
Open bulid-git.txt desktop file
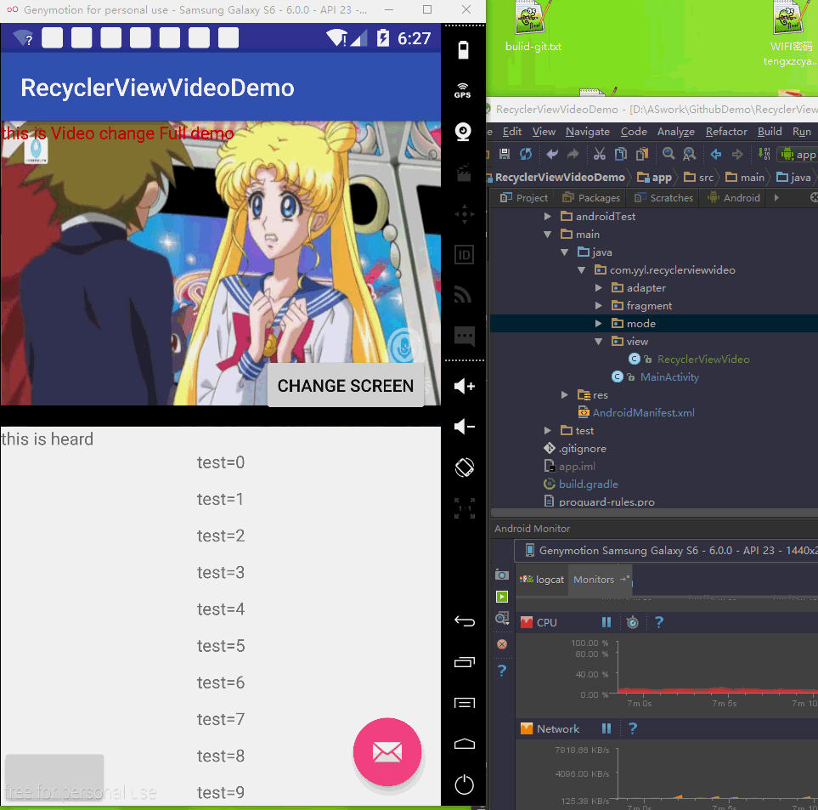tap(533, 26)
